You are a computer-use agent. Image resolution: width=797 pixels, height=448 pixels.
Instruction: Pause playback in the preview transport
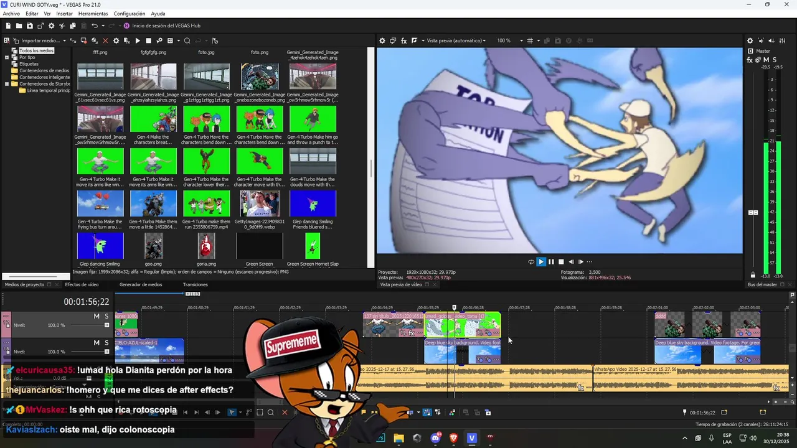551,262
